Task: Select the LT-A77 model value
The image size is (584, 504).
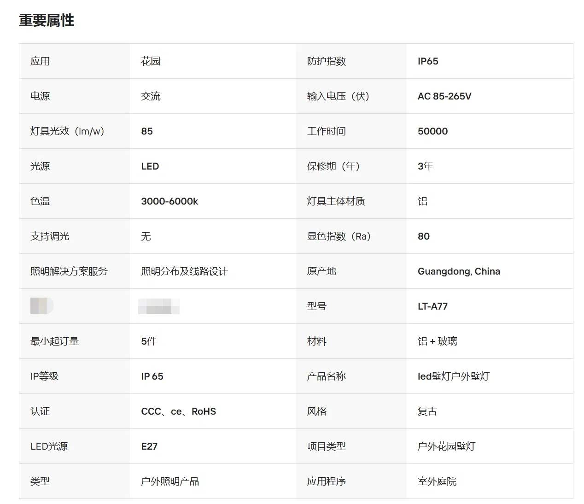Action: 432,306
